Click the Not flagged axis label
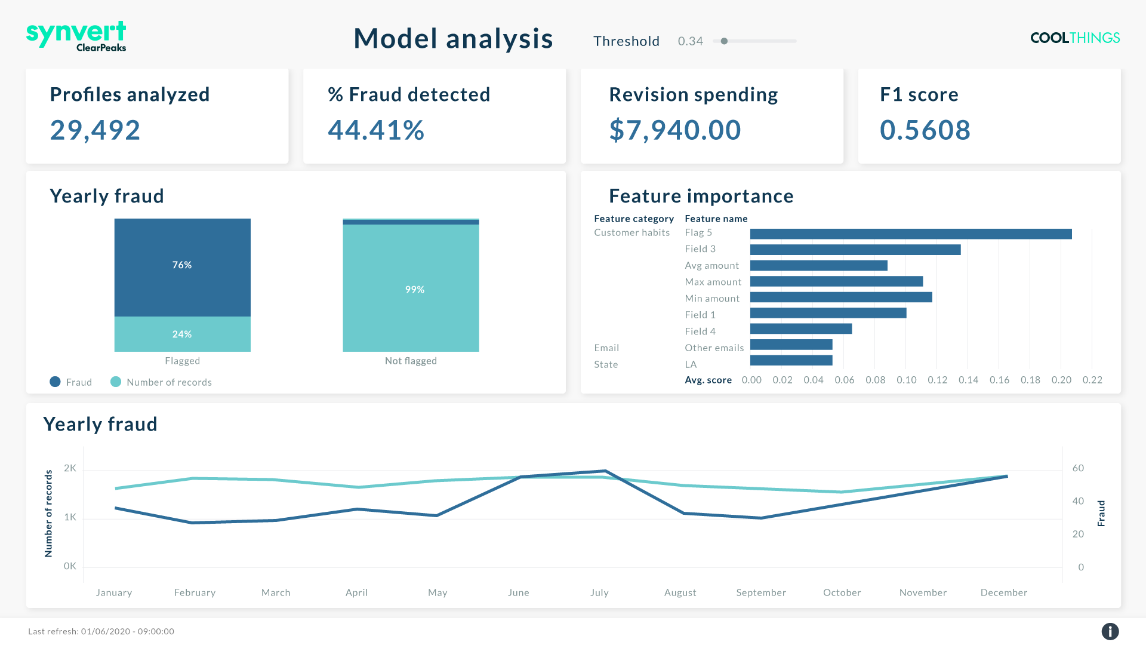 point(411,361)
